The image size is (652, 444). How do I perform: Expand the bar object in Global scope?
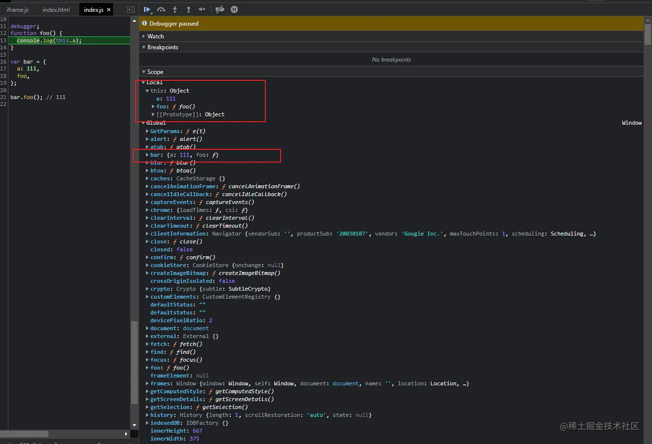tap(147, 155)
